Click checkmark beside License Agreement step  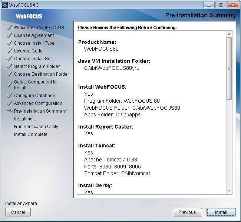[x=10, y=35]
